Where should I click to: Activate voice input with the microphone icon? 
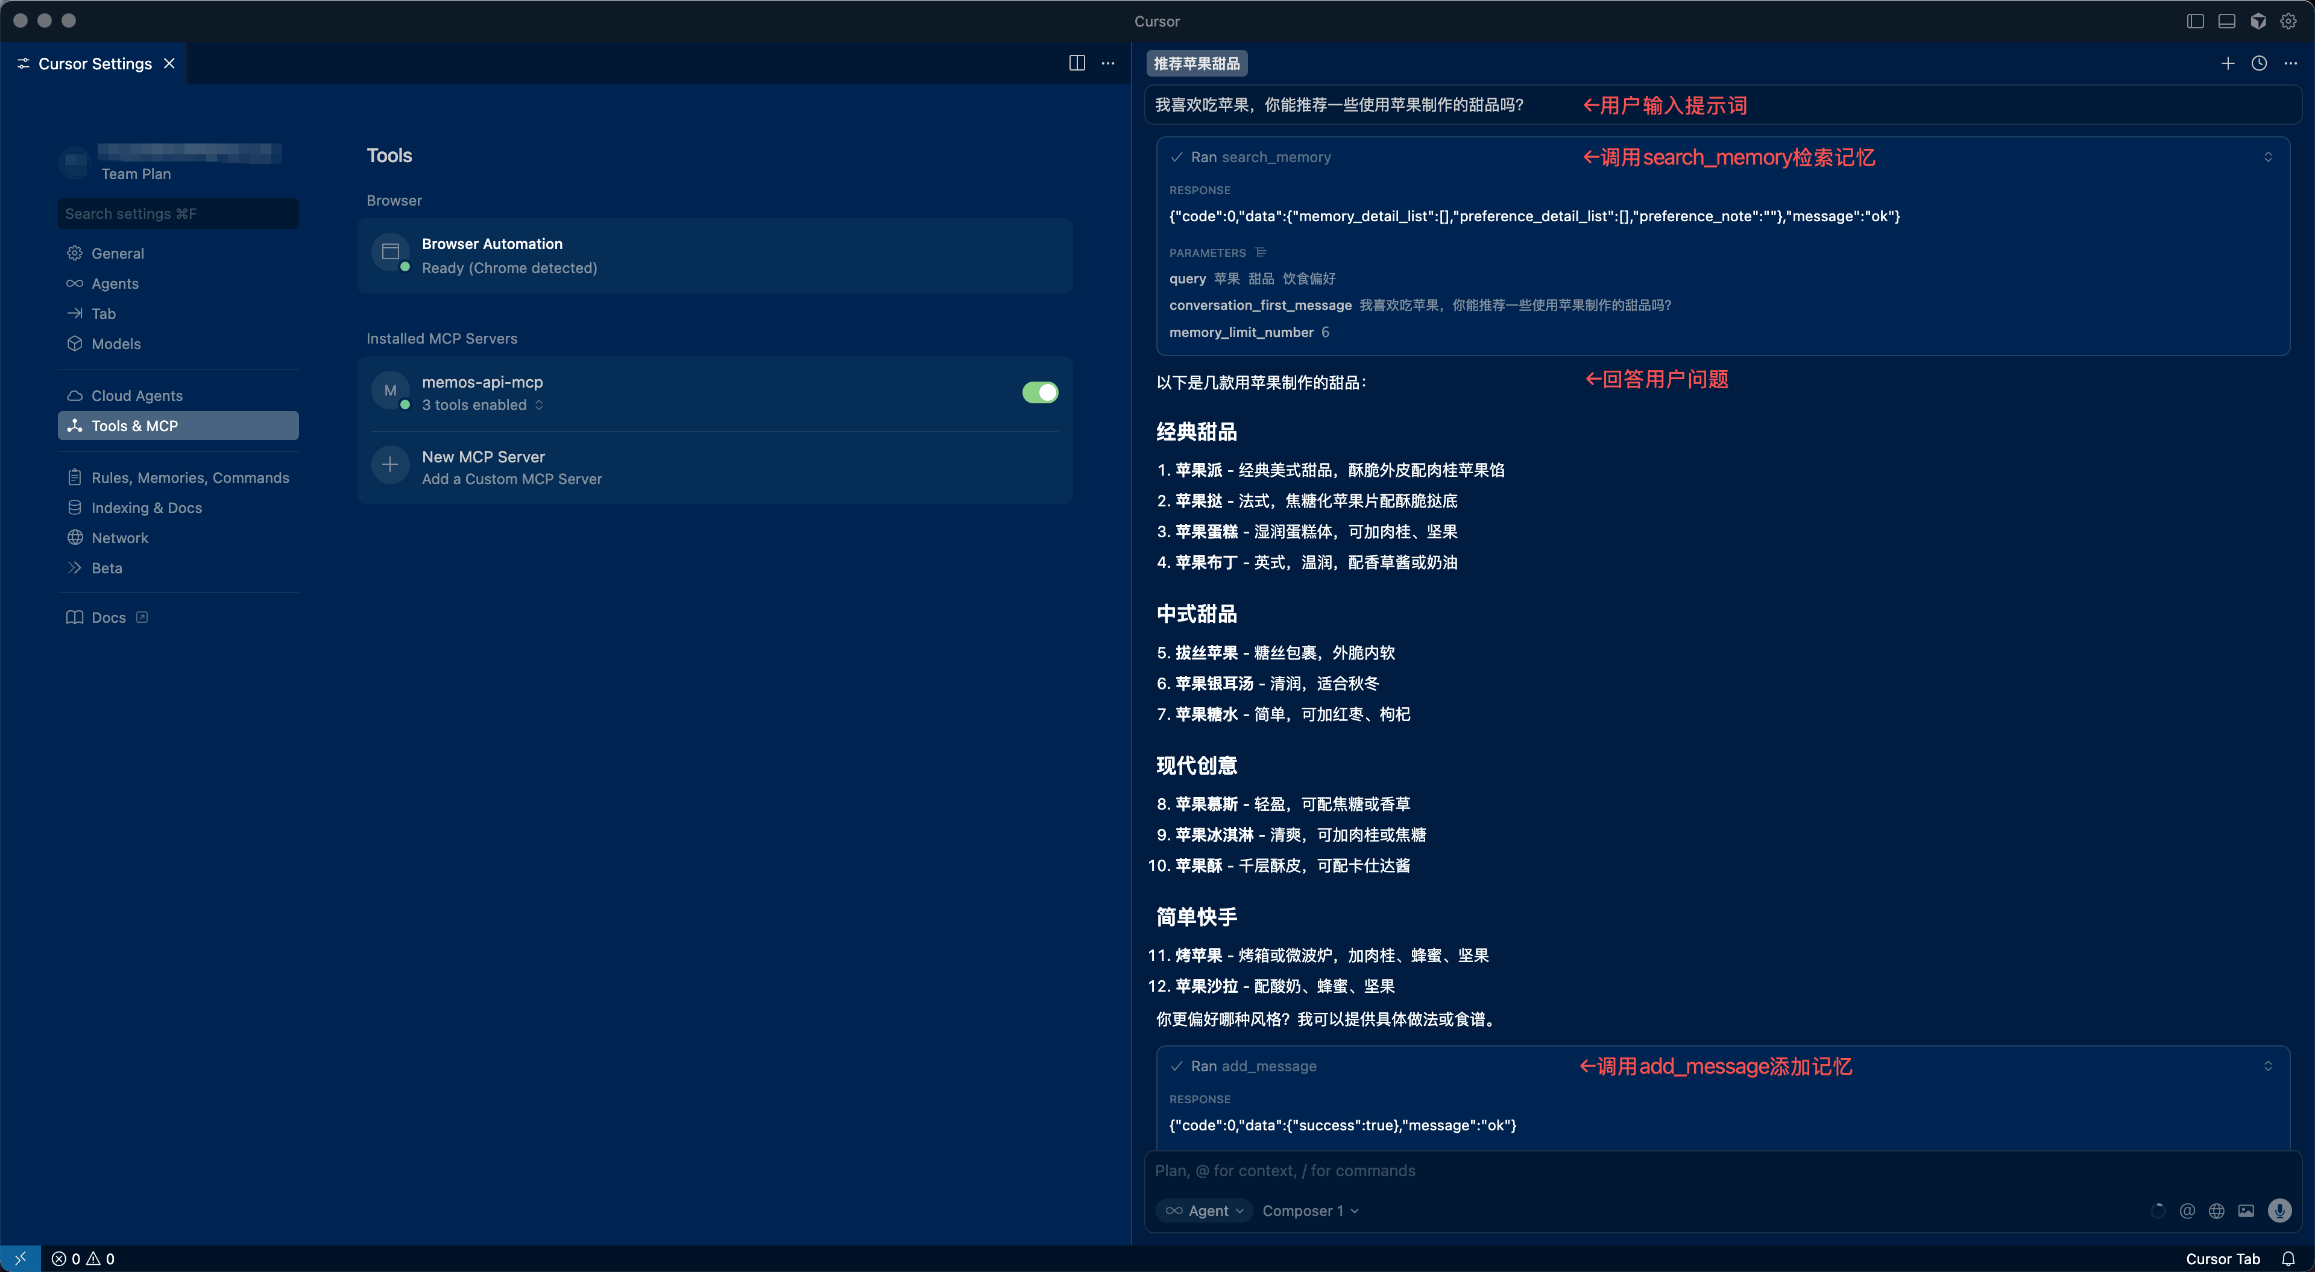tap(2280, 1211)
